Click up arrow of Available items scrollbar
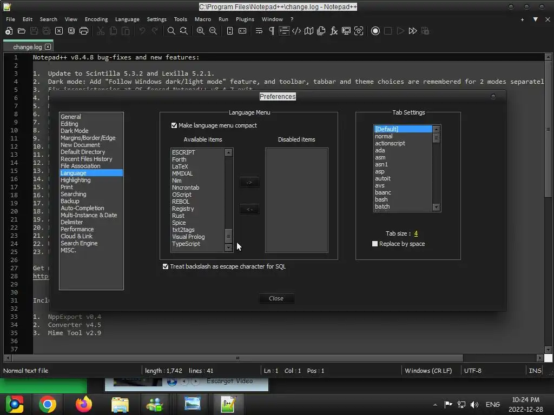This screenshot has height=415, width=554. [229, 152]
